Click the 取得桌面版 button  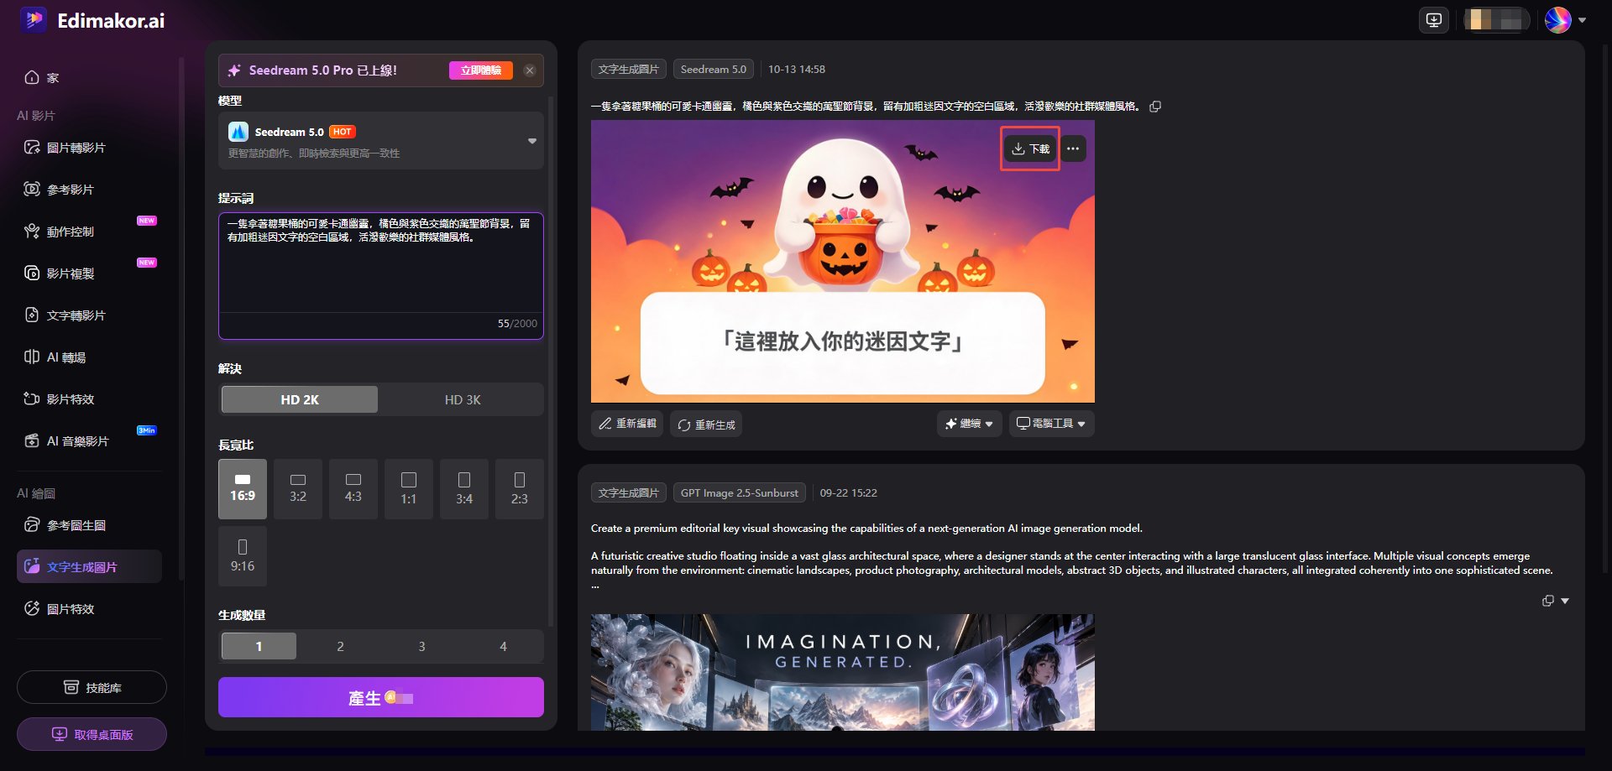point(92,734)
